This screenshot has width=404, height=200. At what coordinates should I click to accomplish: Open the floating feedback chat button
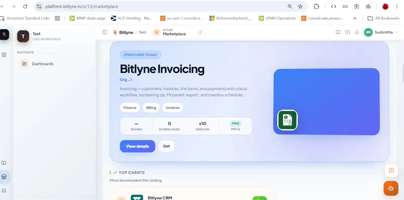tap(391, 171)
